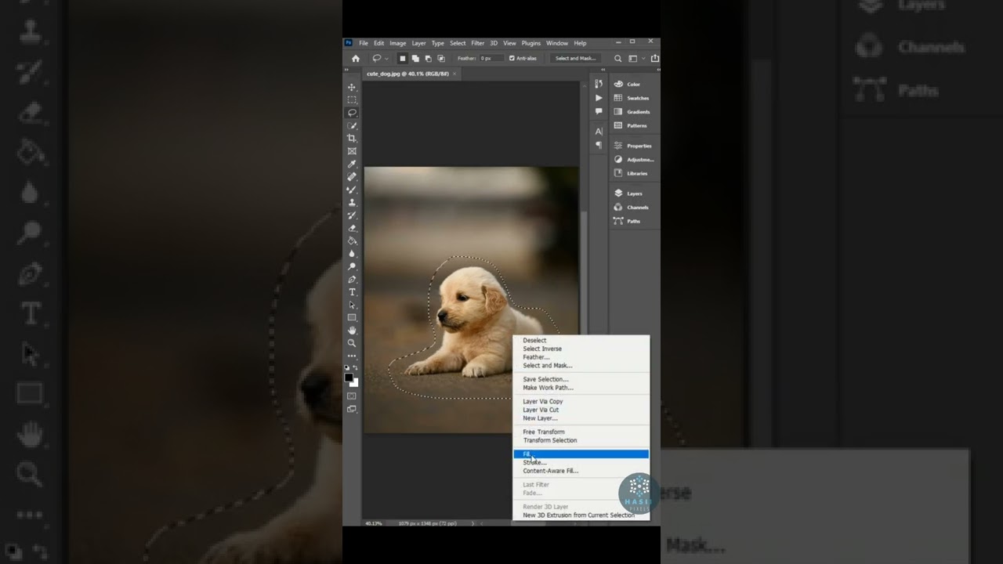The height and width of the screenshot is (564, 1003).
Task: Click the Home icon in options bar
Action: click(356, 58)
